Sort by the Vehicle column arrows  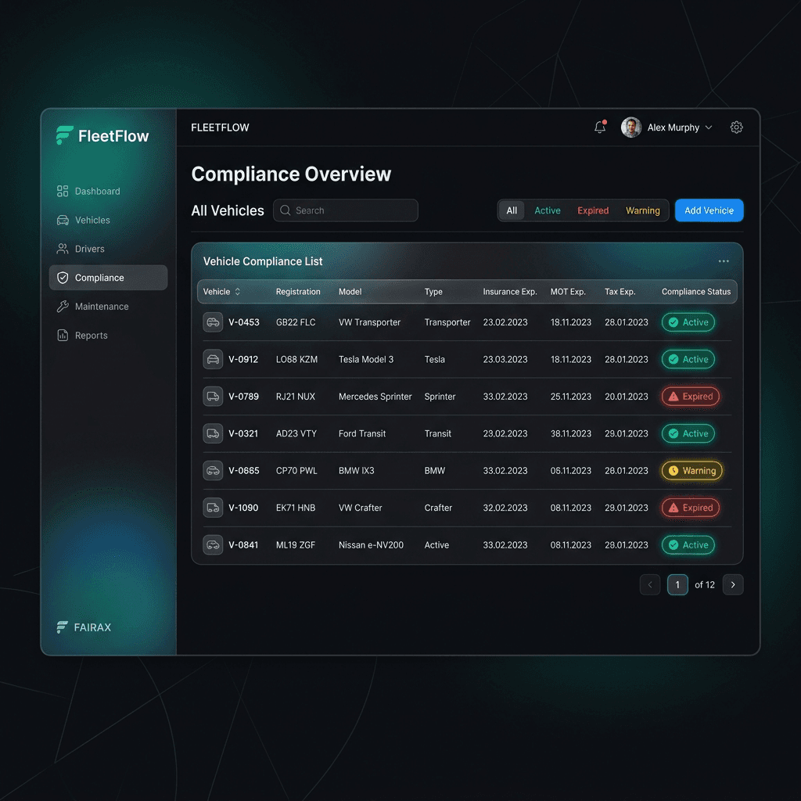238,292
